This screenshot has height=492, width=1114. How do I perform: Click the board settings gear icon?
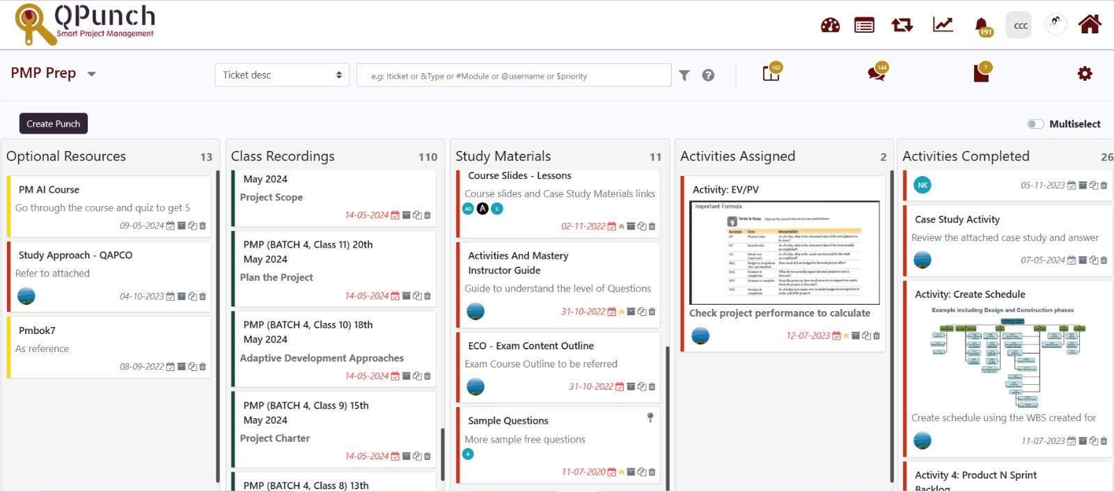[1085, 74]
